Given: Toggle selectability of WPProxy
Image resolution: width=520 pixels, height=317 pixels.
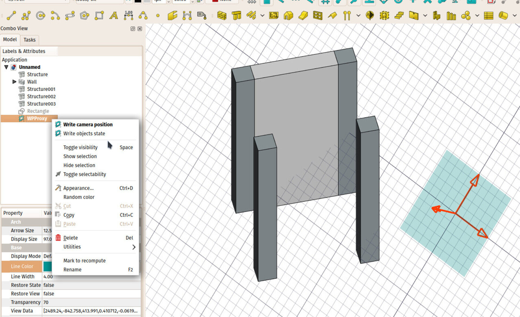Looking at the screenshot, I should coord(84,174).
